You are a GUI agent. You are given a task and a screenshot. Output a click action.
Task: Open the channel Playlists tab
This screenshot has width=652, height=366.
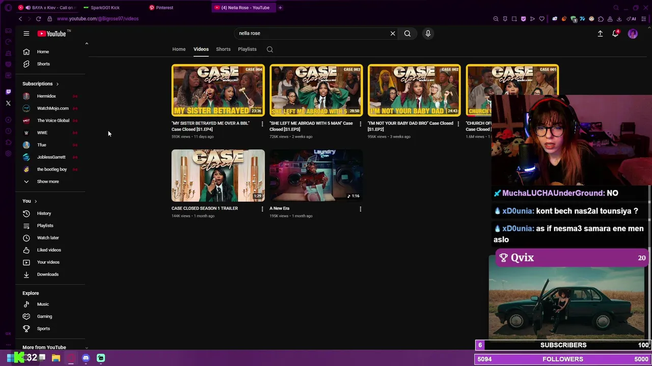[247, 49]
